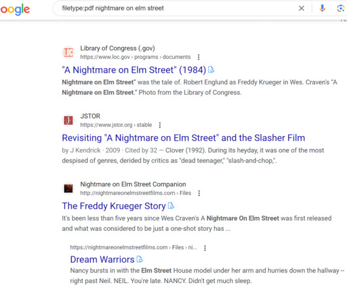The image size is (347, 289).
Task: Go to Google home via the logo
Action: 15,9
